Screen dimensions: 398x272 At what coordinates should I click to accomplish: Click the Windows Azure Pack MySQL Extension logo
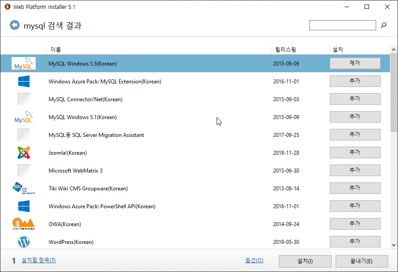pyautogui.click(x=24, y=81)
